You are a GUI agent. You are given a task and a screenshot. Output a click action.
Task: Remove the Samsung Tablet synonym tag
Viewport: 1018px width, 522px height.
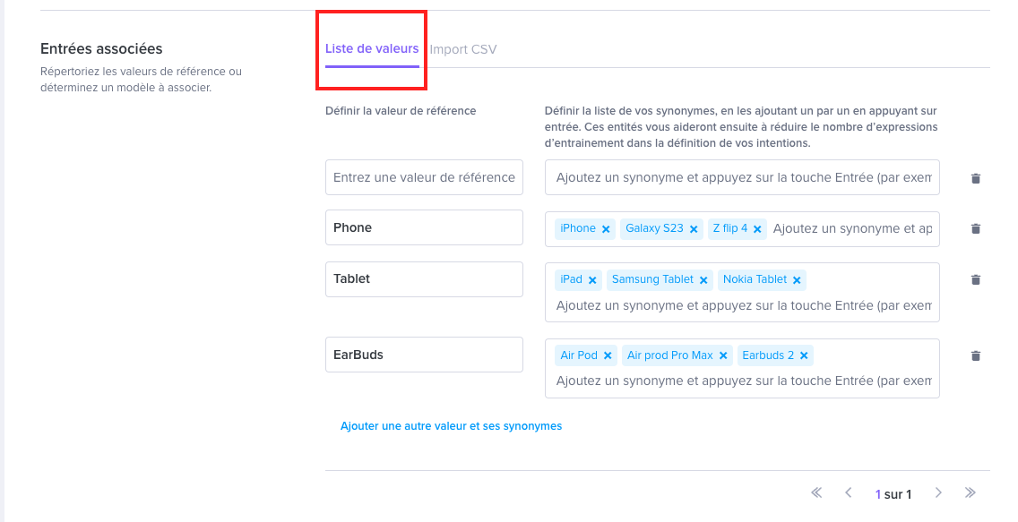click(703, 280)
